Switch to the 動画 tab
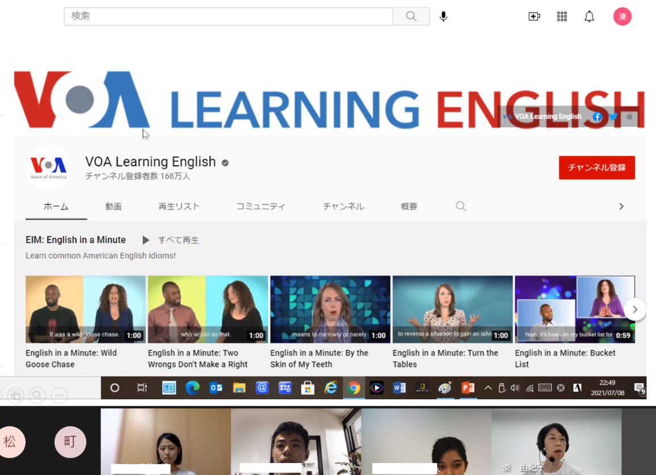Viewport: 656px width, 475px height. [113, 206]
